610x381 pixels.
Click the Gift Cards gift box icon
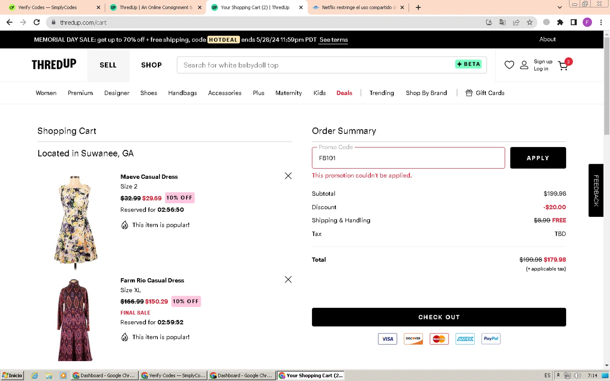click(x=469, y=93)
